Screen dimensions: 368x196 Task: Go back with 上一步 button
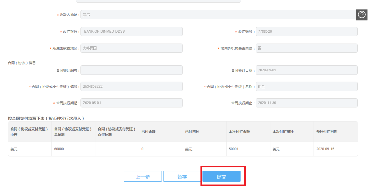pos(143,177)
